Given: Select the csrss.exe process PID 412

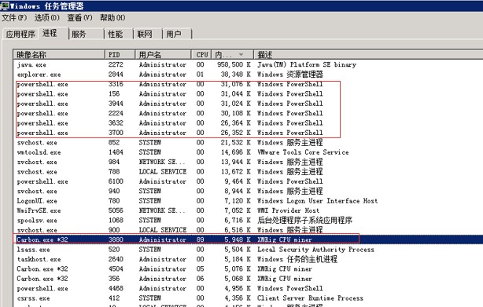Looking at the screenshot, I should [248, 298].
